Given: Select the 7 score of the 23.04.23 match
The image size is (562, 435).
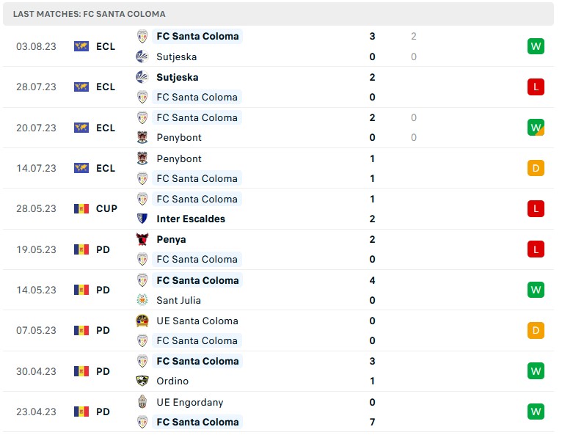Looking at the screenshot, I should click(373, 422).
